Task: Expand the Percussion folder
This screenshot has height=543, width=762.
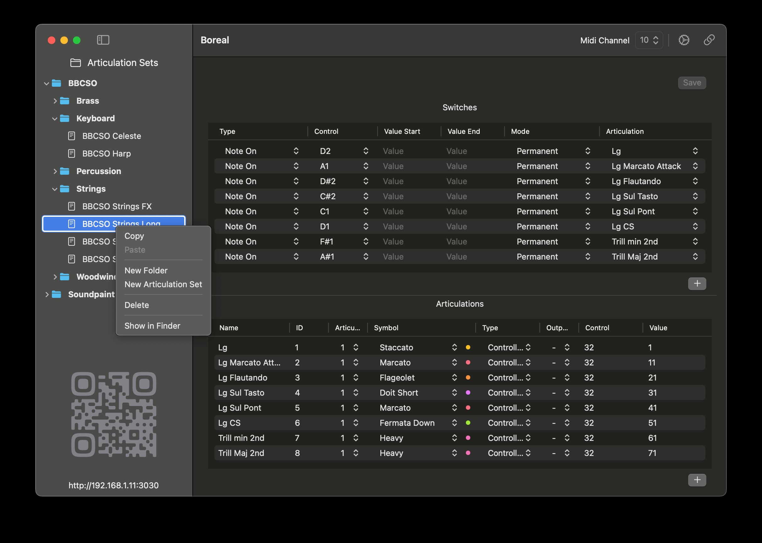Action: [55, 171]
